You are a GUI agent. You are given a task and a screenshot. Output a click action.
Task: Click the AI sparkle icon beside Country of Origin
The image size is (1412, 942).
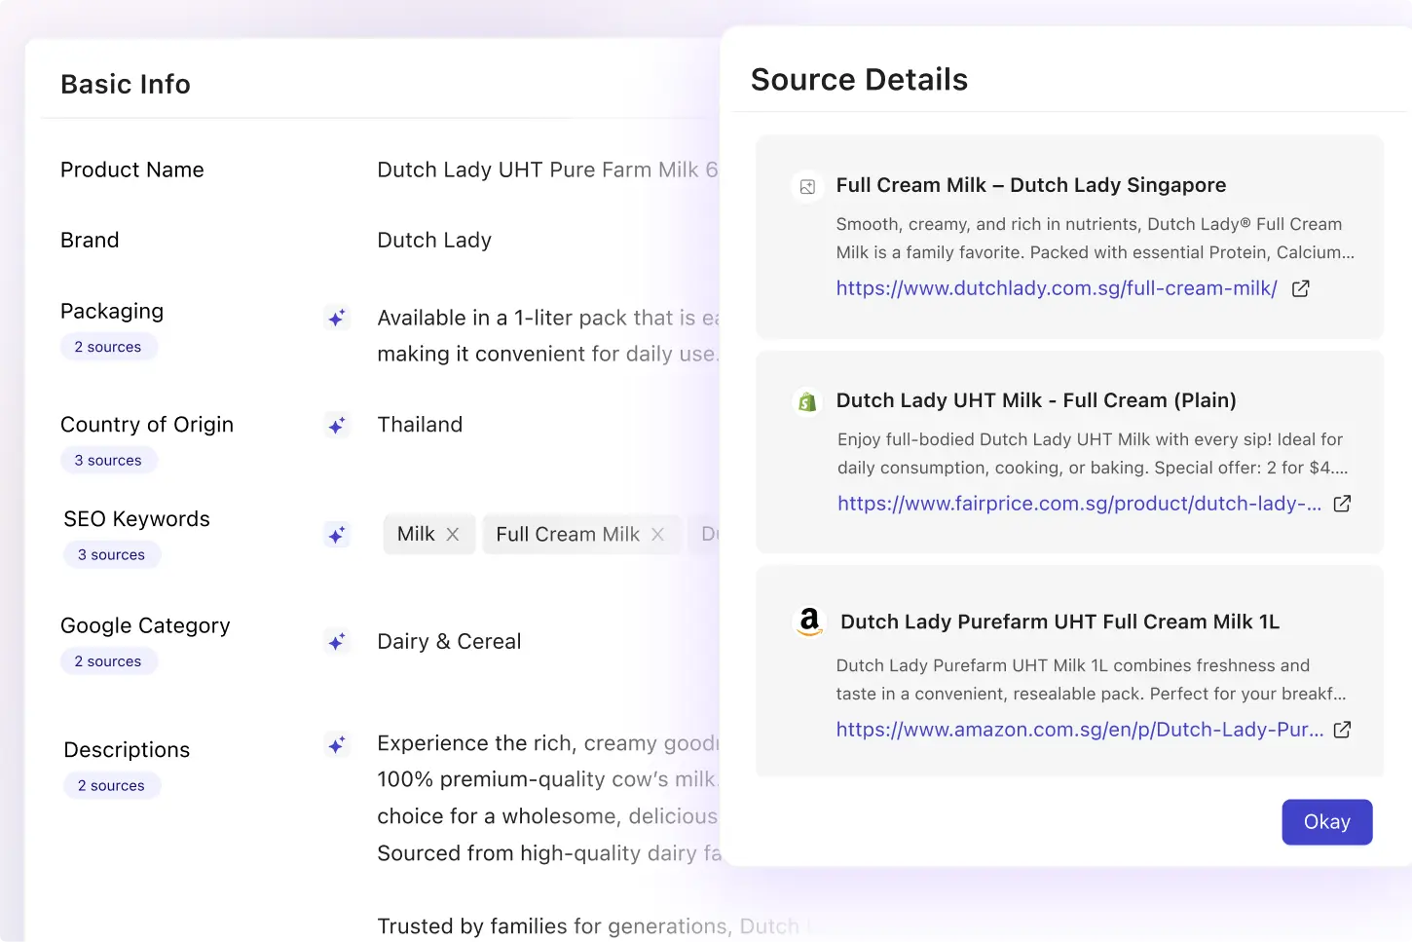[x=337, y=426]
